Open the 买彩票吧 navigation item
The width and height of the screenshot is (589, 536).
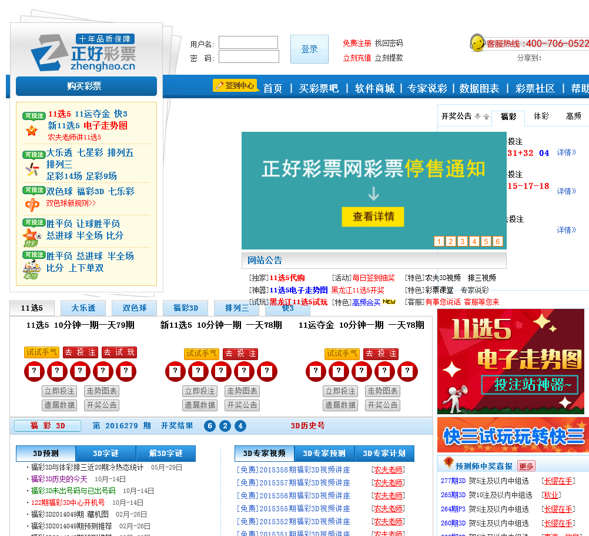tap(319, 88)
